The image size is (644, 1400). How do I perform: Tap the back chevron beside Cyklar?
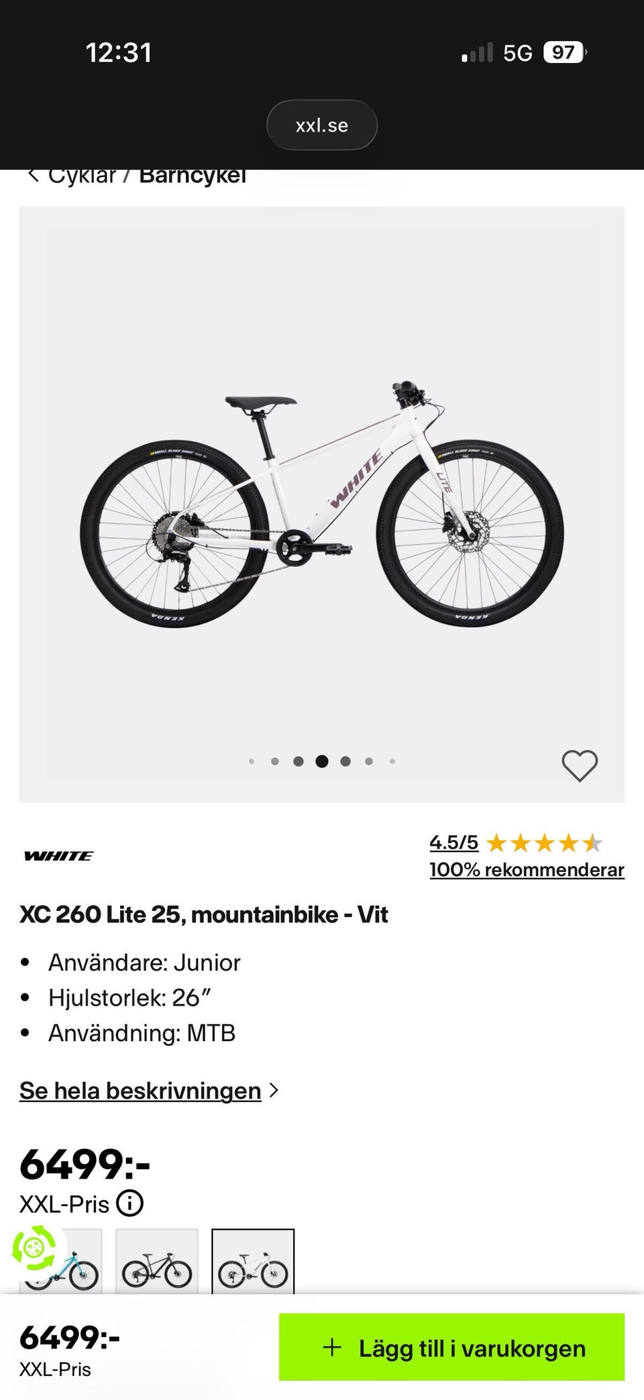click(x=32, y=176)
